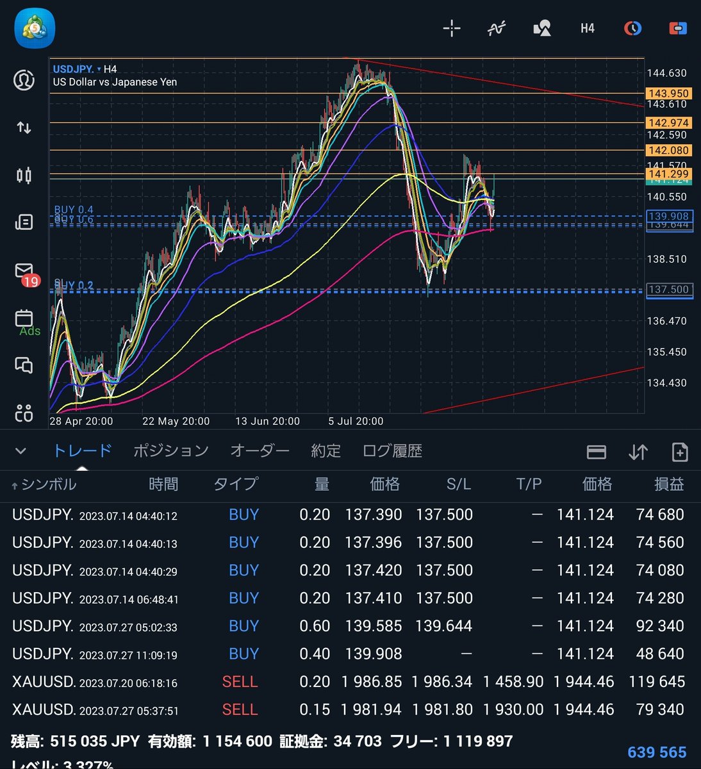Tap the 143.950 price level label

click(x=668, y=94)
